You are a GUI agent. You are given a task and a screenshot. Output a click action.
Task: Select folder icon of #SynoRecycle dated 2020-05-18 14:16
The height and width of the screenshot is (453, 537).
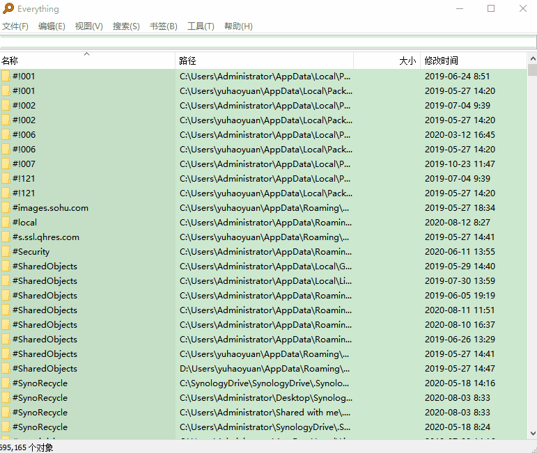click(6, 383)
